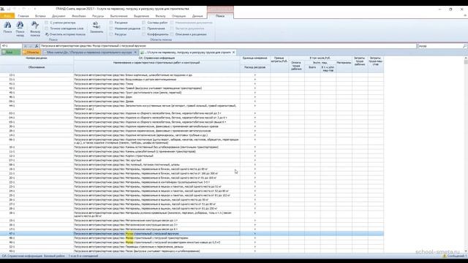
Task: Select row Мусор строительный с погрузкой транспортерами
Action: (x=192, y=238)
